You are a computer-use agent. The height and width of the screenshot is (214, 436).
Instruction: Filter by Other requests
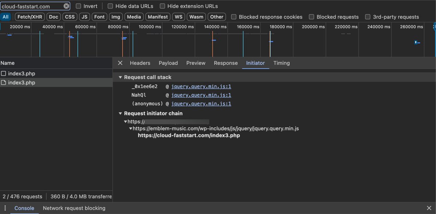tap(217, 17)
